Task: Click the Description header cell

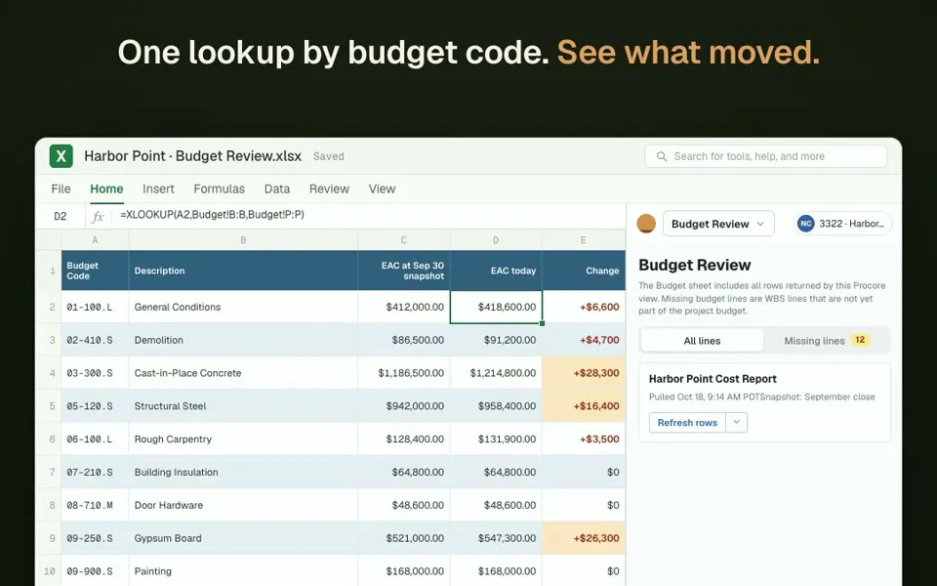Action: coord(243,271)
